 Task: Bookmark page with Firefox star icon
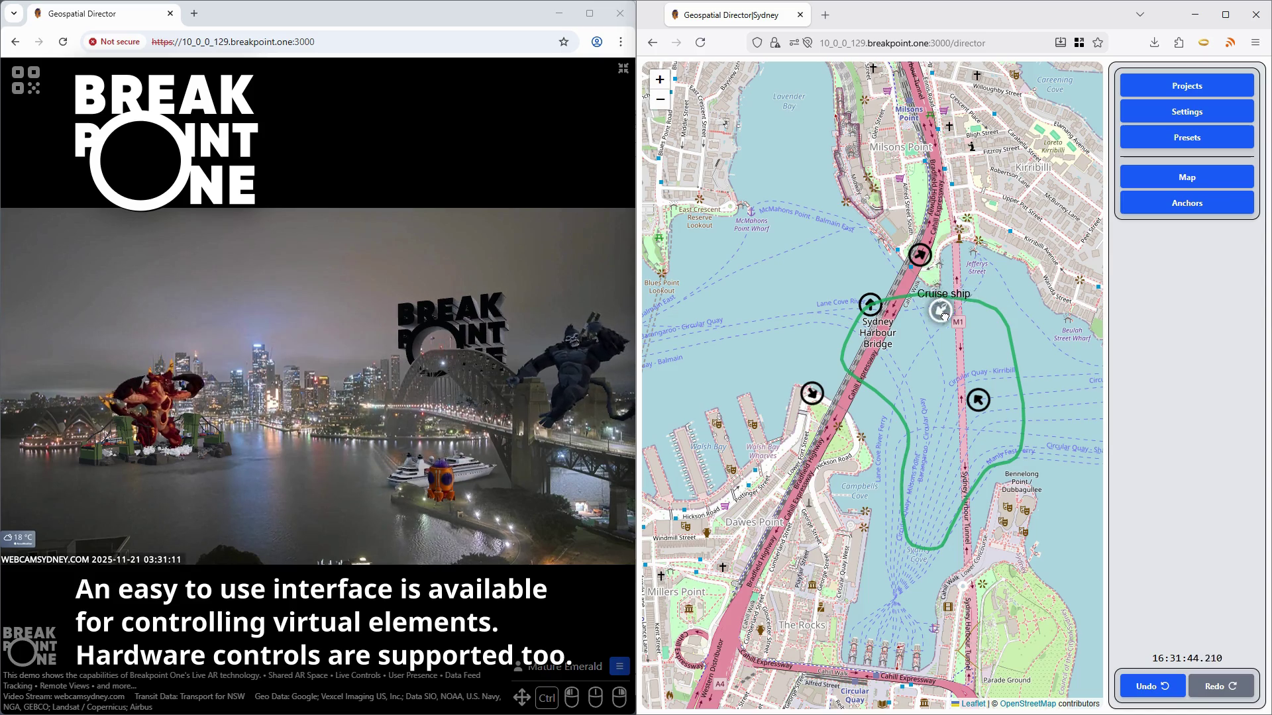click(x=1098, y=43)
